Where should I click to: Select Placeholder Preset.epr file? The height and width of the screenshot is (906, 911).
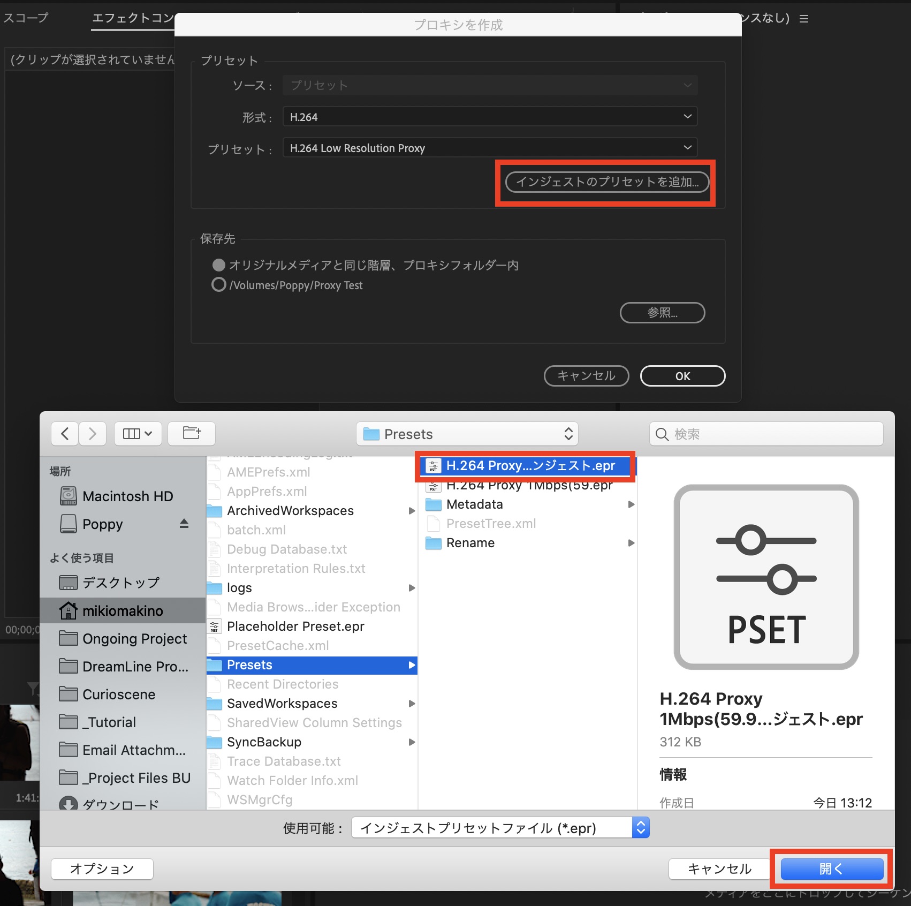click(295, 626)
